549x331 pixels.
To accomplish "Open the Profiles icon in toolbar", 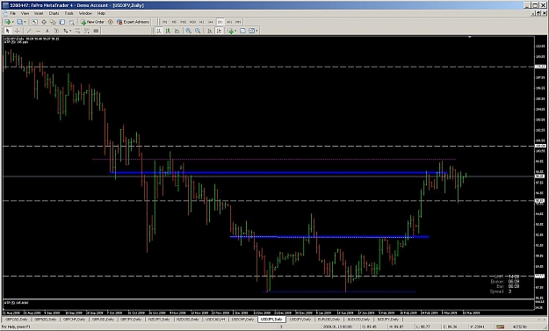I will coord(19,22).
